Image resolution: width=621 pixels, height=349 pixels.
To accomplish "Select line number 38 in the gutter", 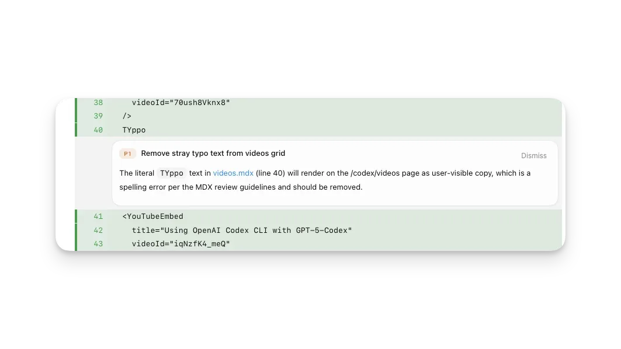I will 98,103.
